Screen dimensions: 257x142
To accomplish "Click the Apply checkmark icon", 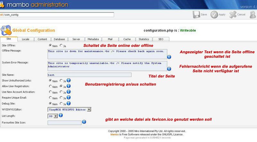I will coord(214,14).
